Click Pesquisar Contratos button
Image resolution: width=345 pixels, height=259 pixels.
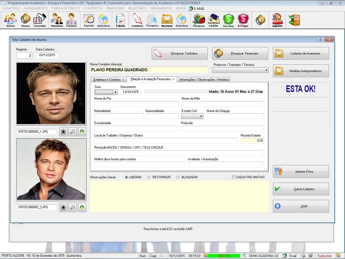179,53
